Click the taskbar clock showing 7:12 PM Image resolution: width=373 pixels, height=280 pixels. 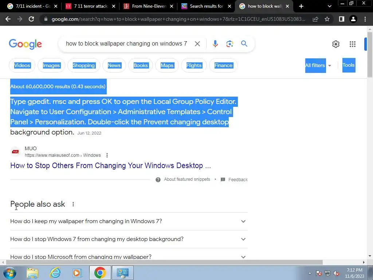pyautogui.click(x=354, y=273)
